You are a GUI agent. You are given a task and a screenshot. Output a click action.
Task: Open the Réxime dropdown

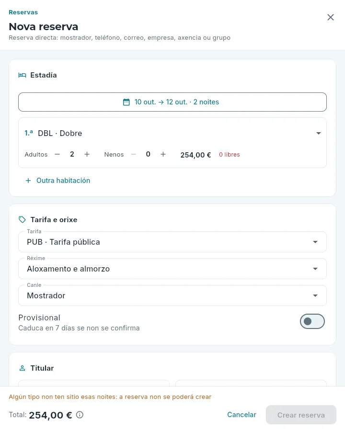pyautogui.click(x=172, y=269)
